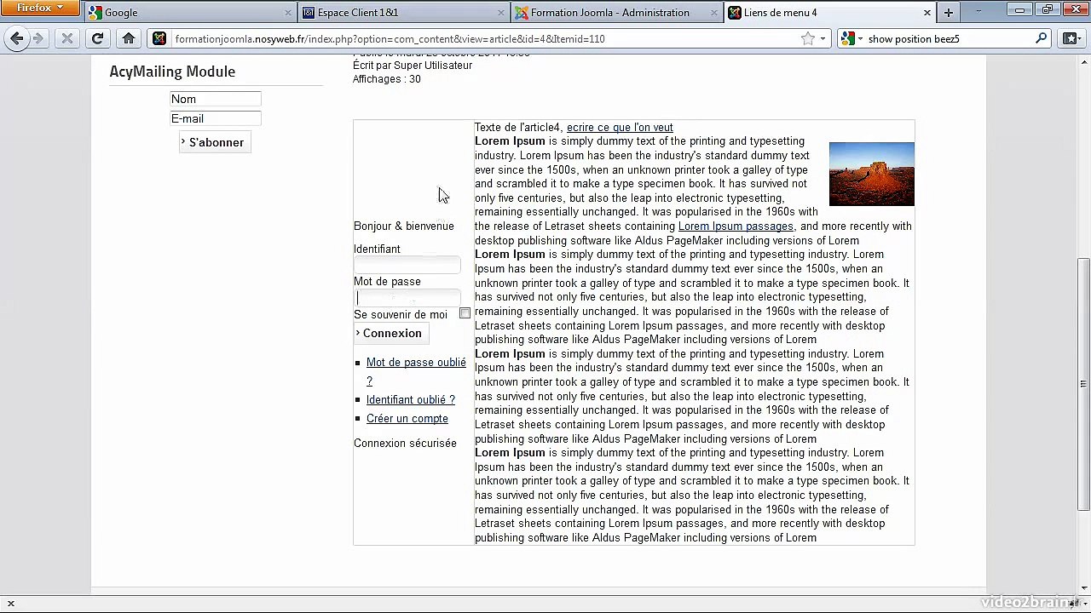This screenshot has width=1091, height=613.
Task: Close the Espace Client 1&1 tab
Action: 501,13
